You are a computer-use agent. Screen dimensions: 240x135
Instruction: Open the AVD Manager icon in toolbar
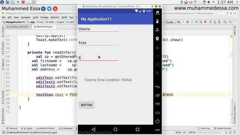tap(215, 22)
